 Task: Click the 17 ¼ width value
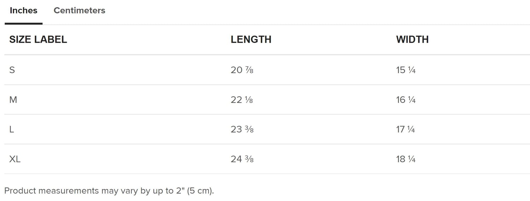coord(406,129)
